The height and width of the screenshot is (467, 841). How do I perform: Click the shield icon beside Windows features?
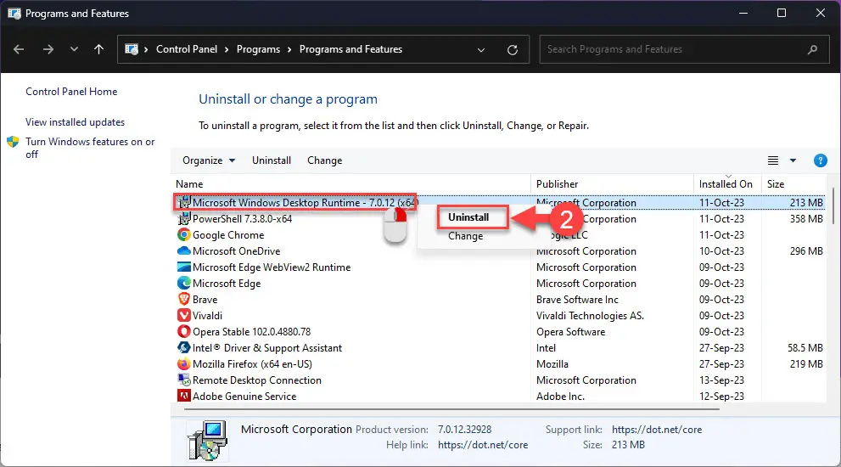click(x=13, y=142)
